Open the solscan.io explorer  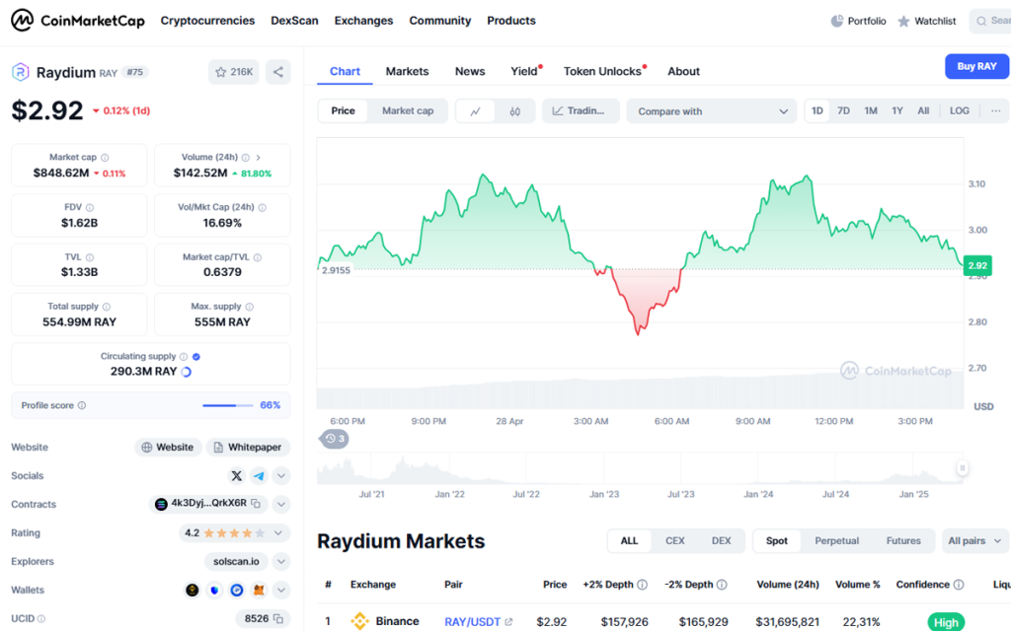click(236, 561)
